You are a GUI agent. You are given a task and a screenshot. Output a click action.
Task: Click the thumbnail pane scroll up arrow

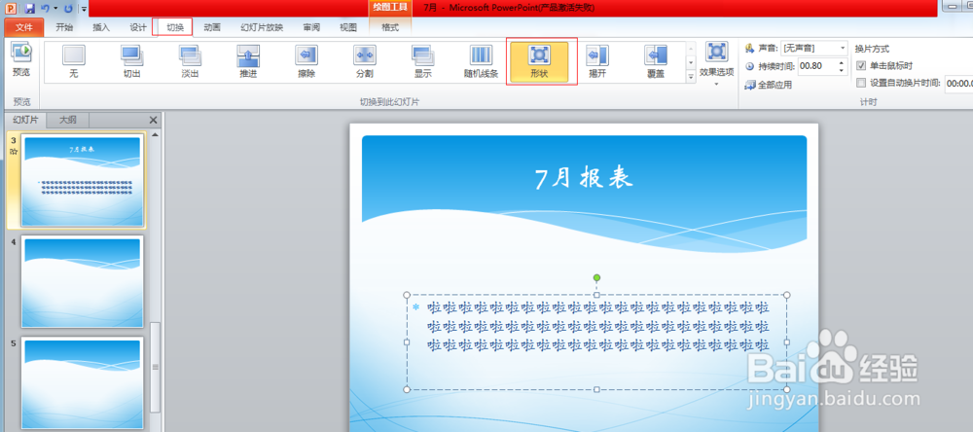point(155,134)
